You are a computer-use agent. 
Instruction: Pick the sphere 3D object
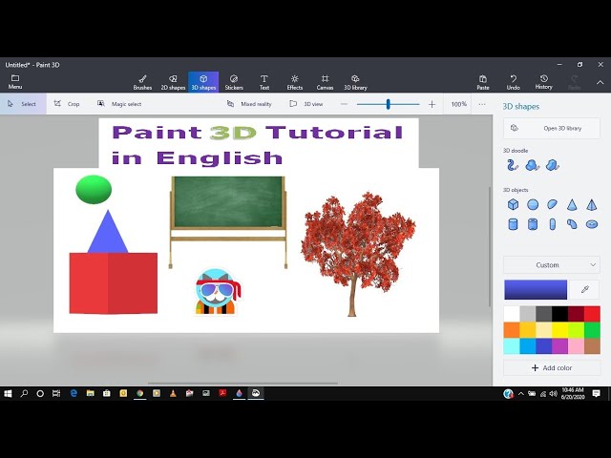(533, 204)
